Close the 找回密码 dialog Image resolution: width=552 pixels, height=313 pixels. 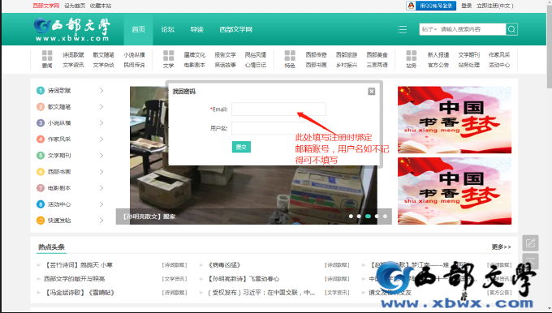tap(372, 92)
